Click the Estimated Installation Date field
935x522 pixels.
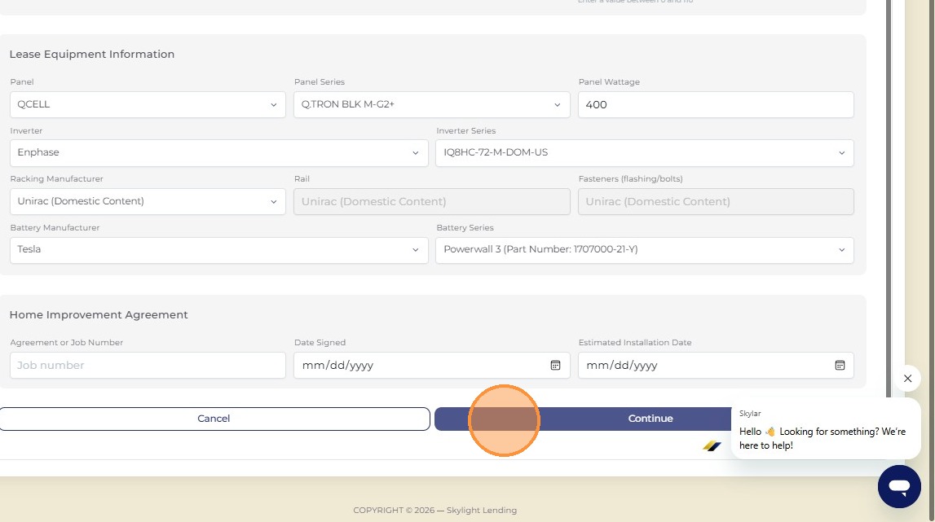pos(716,366)
